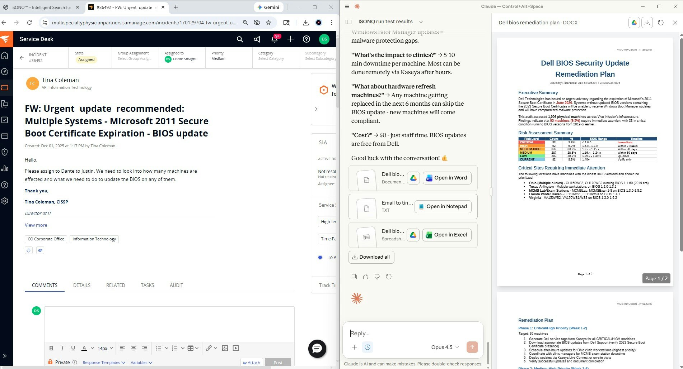
Task: Open the setup gear icon in sidebar
Action: coord(5,201)
